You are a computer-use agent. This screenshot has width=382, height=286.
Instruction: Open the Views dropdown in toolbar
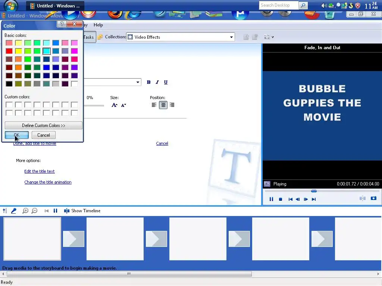click(x=269, y=37)
